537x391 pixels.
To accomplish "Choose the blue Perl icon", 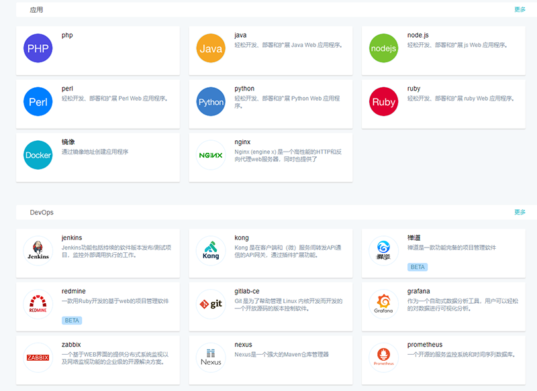I will pos(38,102).
